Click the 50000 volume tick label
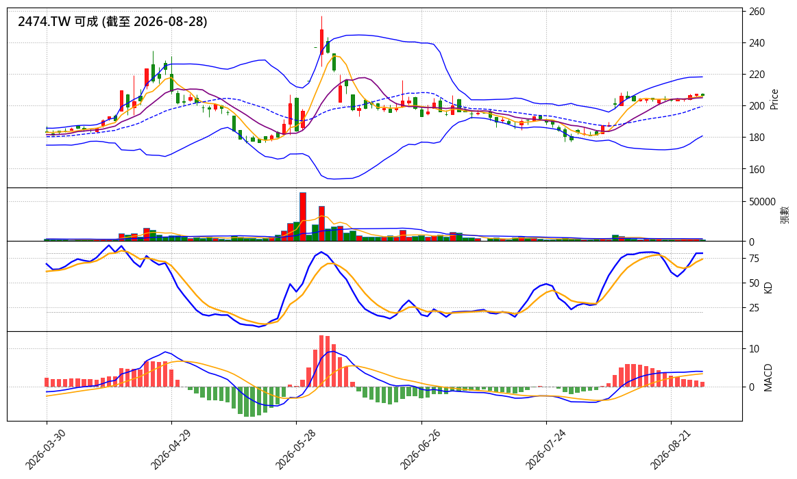Viewport: 797px width, 479px height. [x=763, y=202]
